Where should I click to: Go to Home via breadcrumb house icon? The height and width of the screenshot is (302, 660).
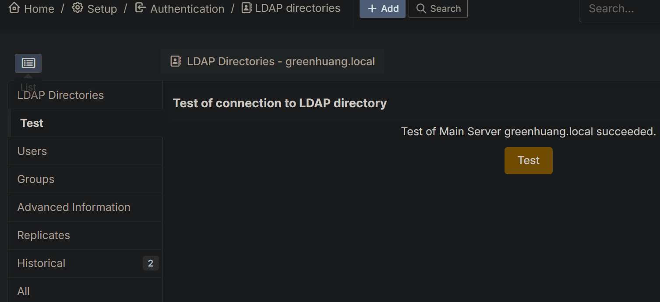coord(14,8)
